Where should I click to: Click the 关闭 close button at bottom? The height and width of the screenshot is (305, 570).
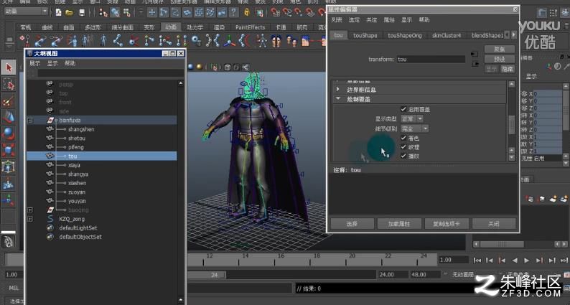(494, 224)
